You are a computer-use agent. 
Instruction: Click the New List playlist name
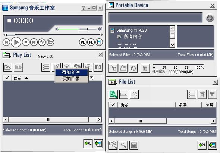45,56
